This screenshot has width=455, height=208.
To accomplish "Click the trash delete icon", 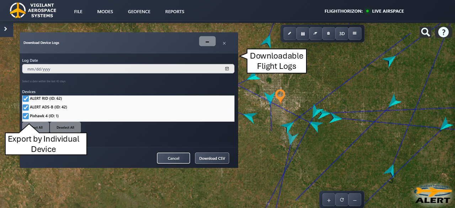I will pos(328,33).
